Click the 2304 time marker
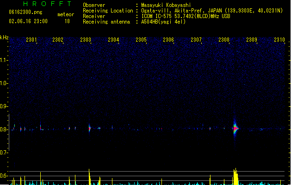Viewport: 291px width, 185px height. pos(113,40)
